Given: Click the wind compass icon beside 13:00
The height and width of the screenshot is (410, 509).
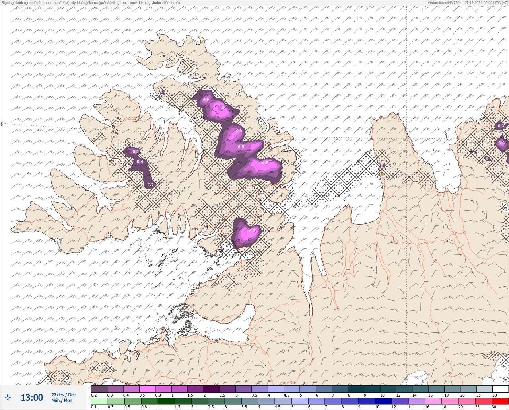Looking at the screenshot, I should [x=8, y=397].
